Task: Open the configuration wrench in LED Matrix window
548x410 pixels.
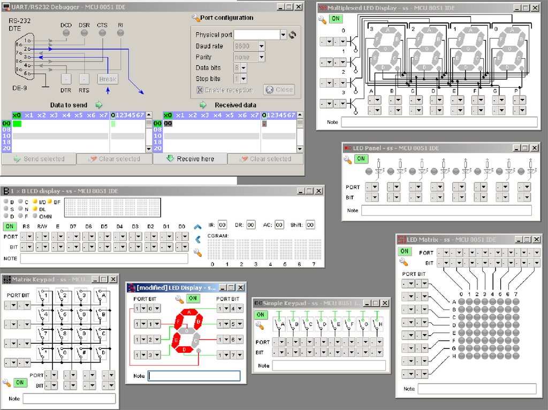Action: 404,262
